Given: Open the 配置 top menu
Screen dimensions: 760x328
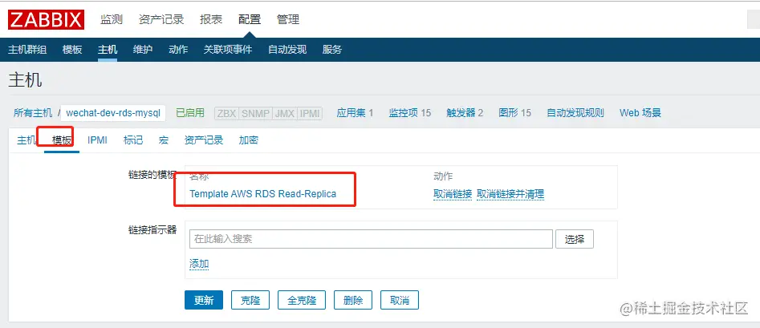Looking at the screenshot, I should [x=249, y=19].
